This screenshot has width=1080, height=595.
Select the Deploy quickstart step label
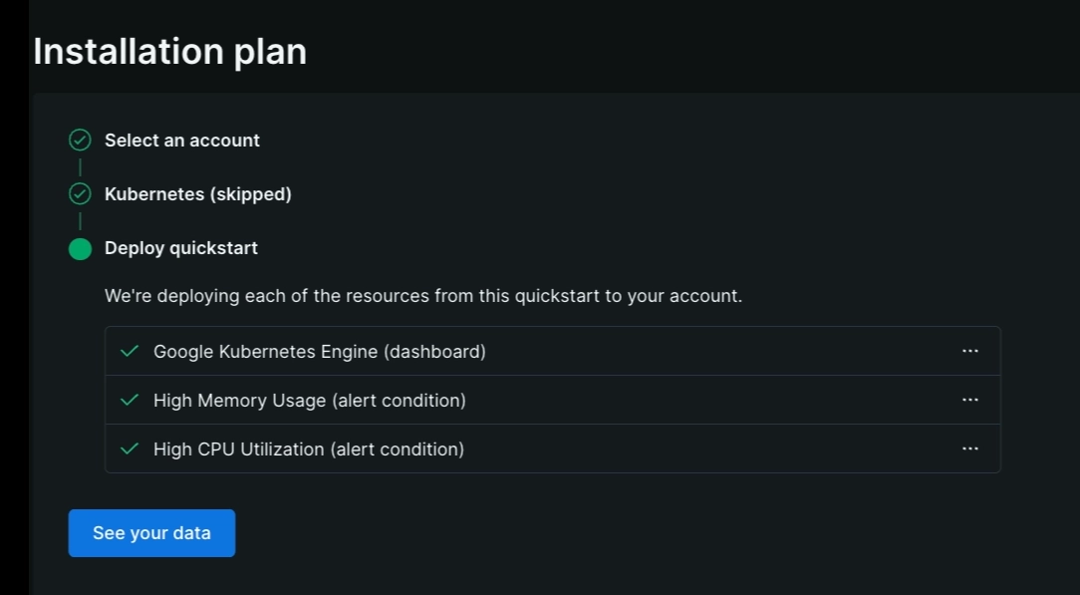[181, 248]
